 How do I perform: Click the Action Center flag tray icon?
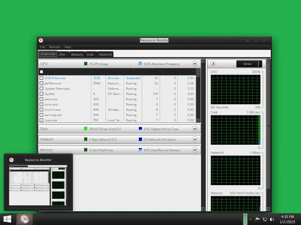pyautogui.click(x=257, y=219)
